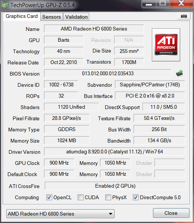Click the Close button
Screen dimensions: 194x223
pyautogui.click(x=171, y=213)
